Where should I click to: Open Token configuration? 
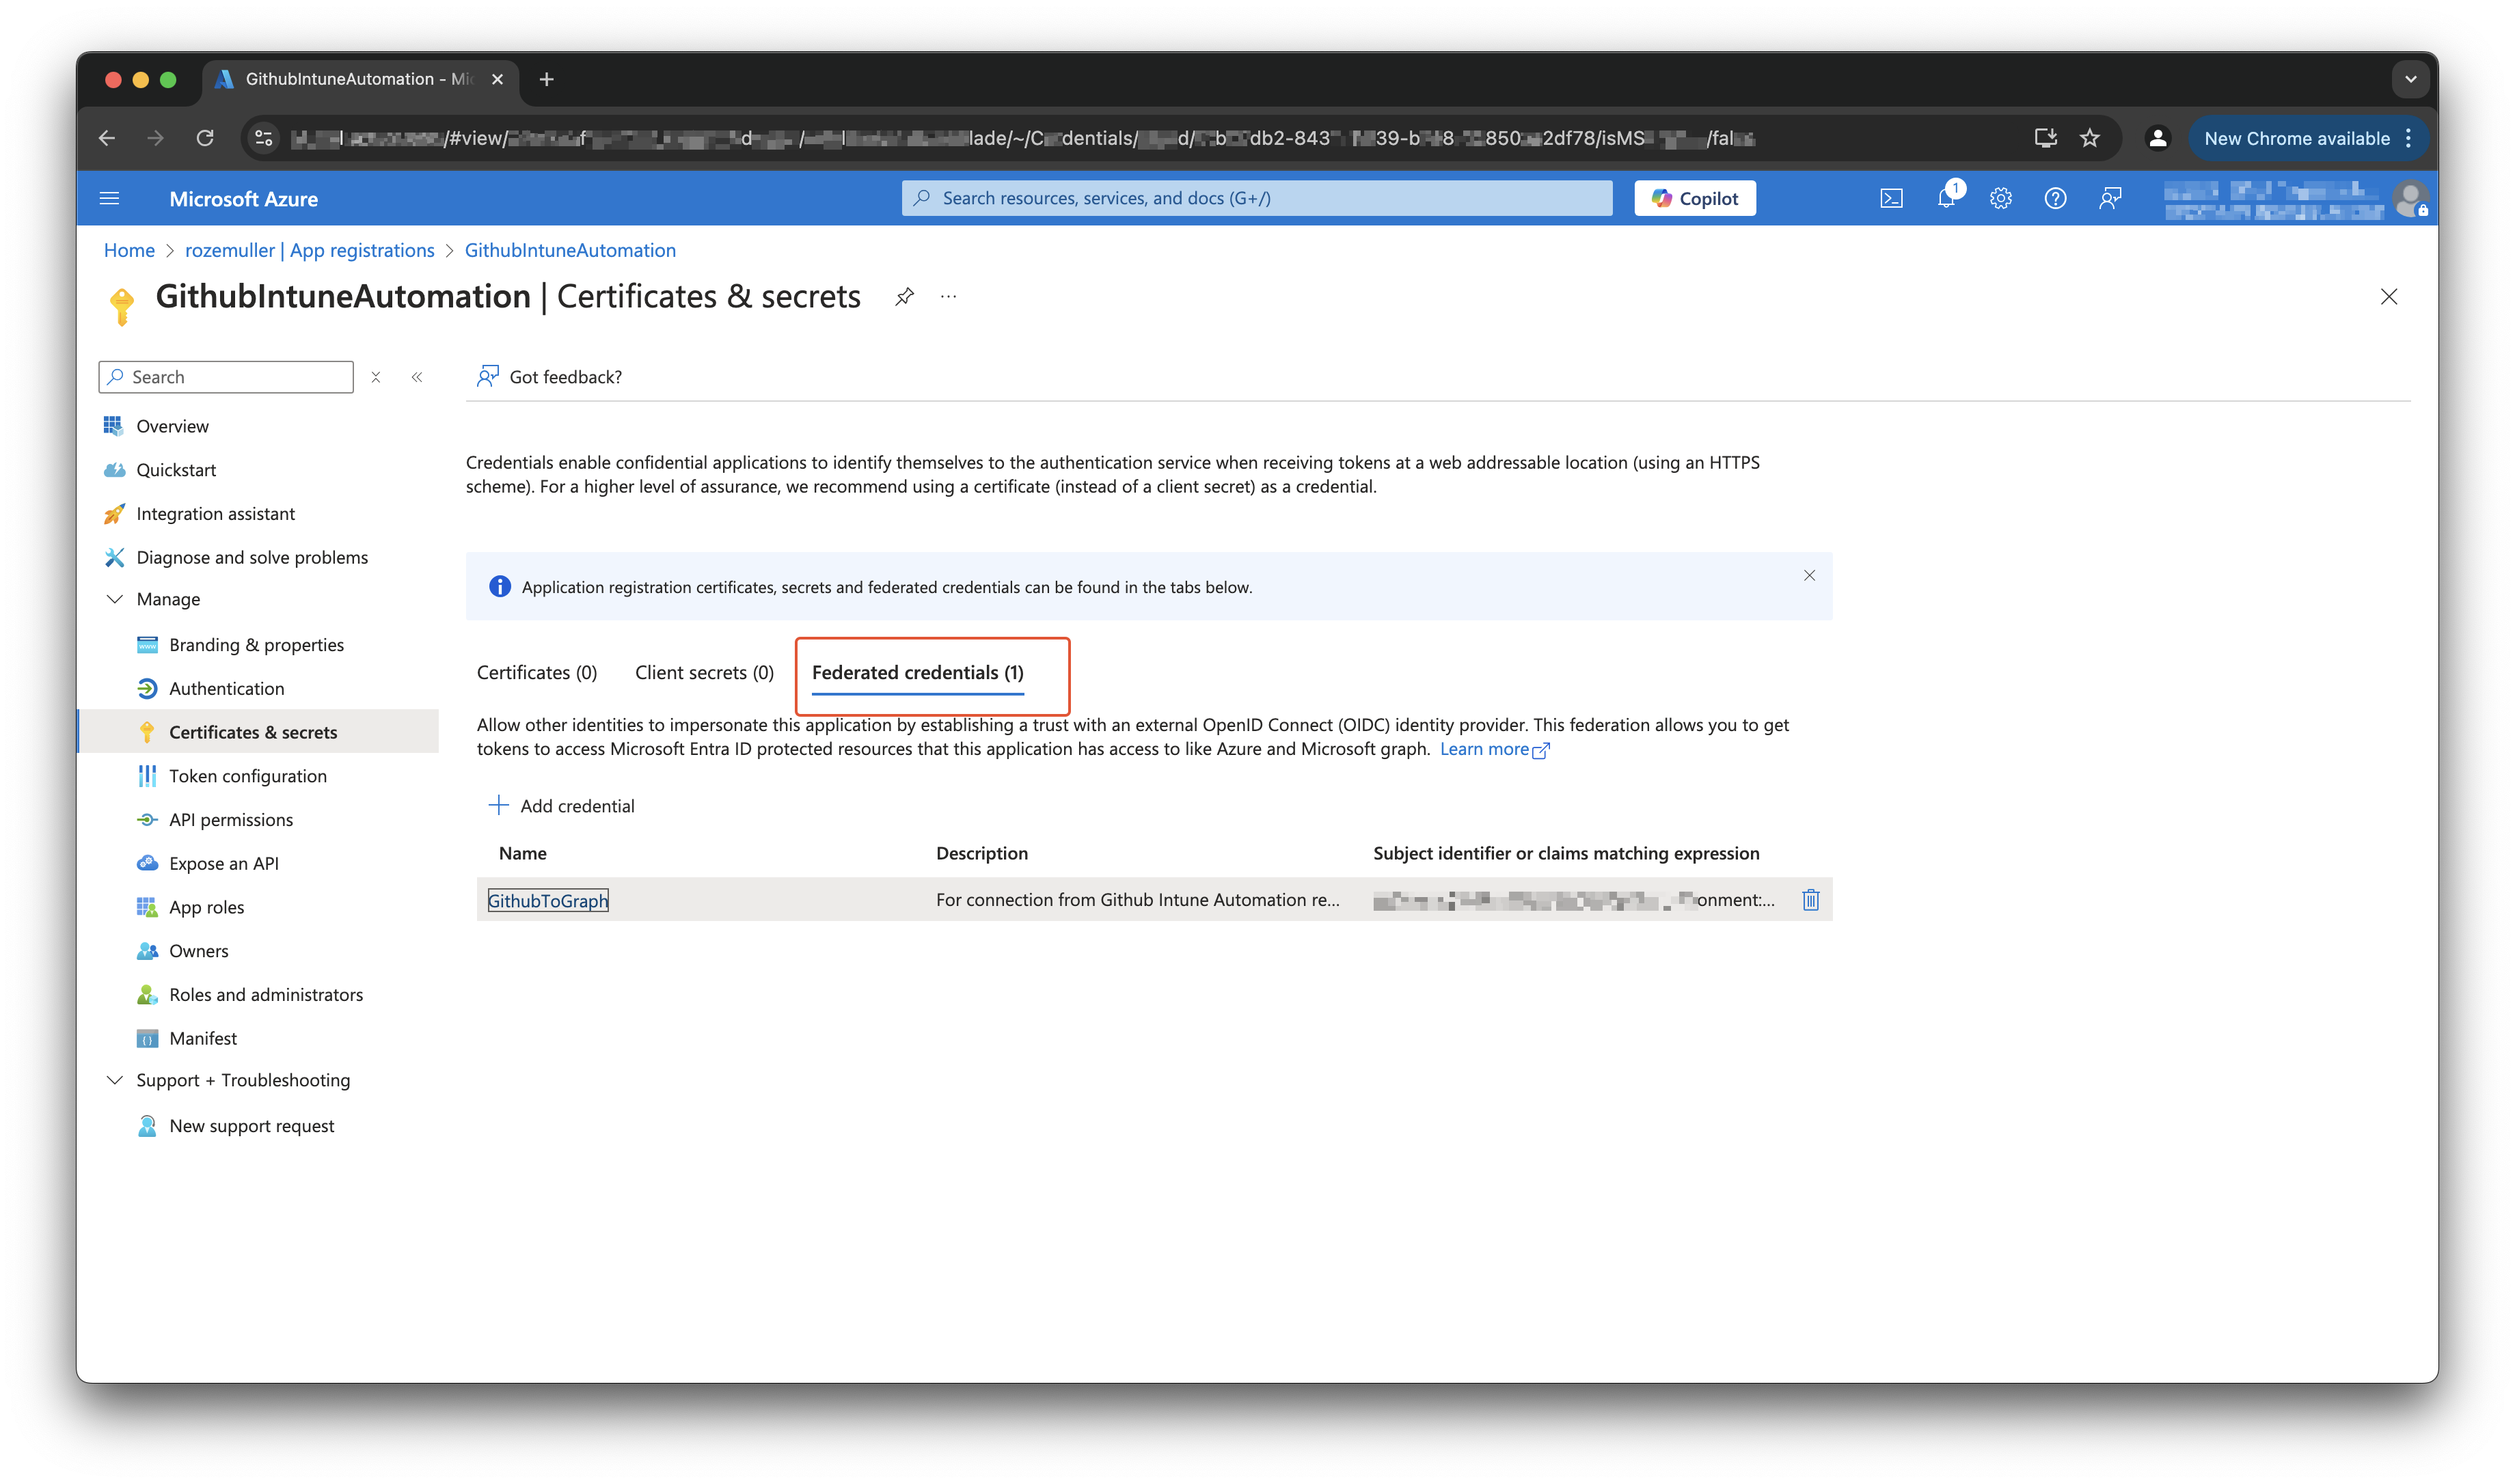coord(248,776)
